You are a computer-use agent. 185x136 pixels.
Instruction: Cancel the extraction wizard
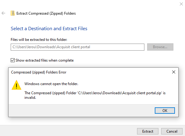(172, 131)
